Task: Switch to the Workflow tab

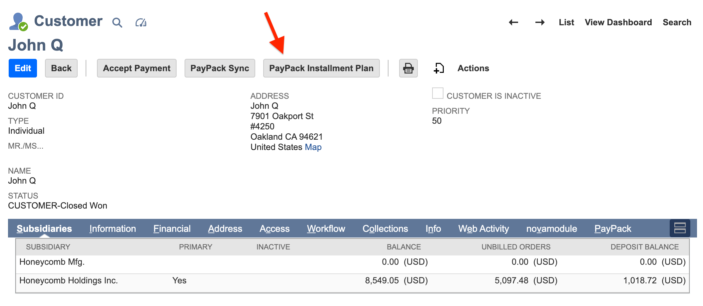Action: click(x=326, y=229)
